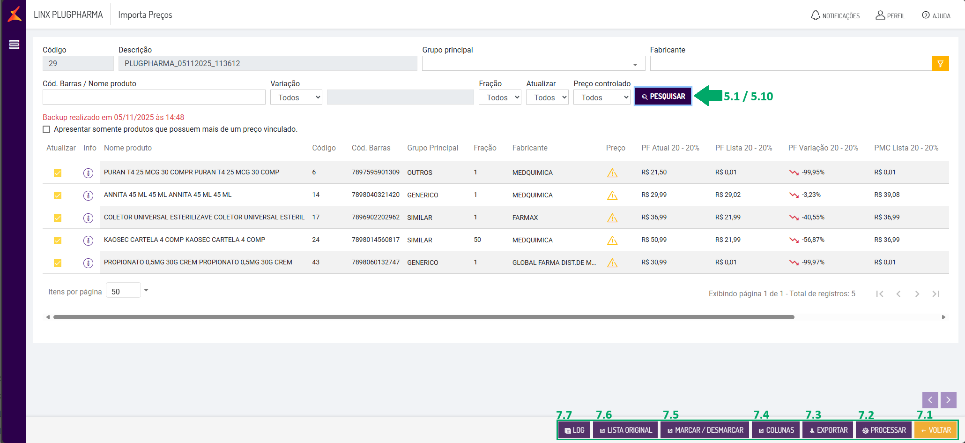Viewport: 965px width, 443px height.
Task: Open Notificações bell
Action: [835, 15]
